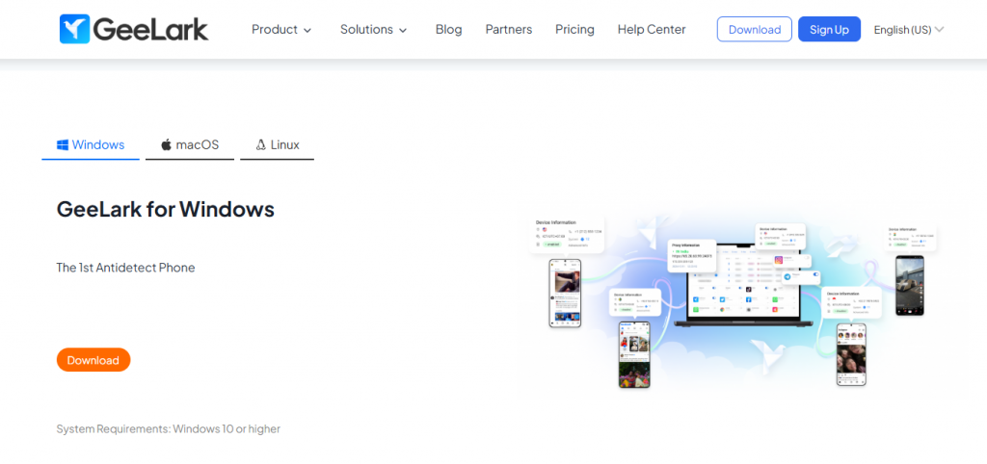Viewport: 987px width, 464px height.
Task: Switch to the Linux tab
Action: click(x=277, y=145)
